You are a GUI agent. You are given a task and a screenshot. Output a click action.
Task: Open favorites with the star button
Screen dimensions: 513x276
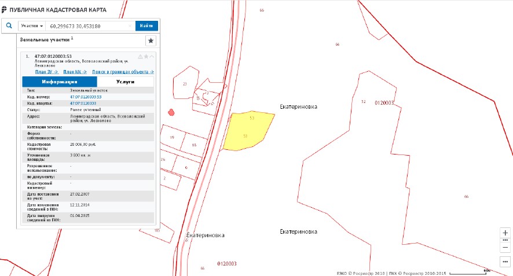coord(151,41)
